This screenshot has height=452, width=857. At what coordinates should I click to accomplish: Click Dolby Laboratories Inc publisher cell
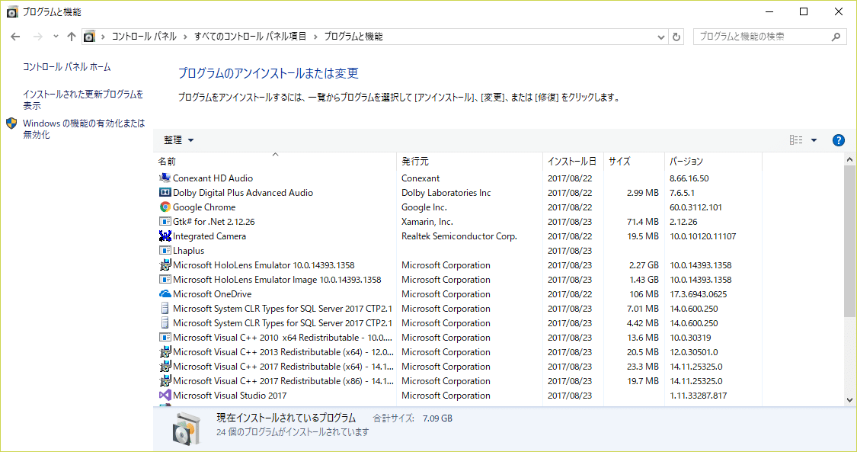click(x=446, y=192)
